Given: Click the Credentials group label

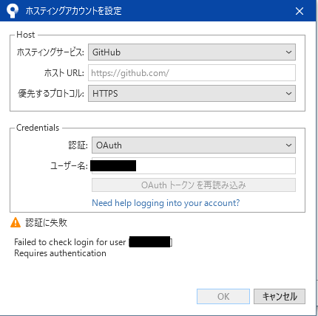Looking at the screenshot, I should click(38, 128).
